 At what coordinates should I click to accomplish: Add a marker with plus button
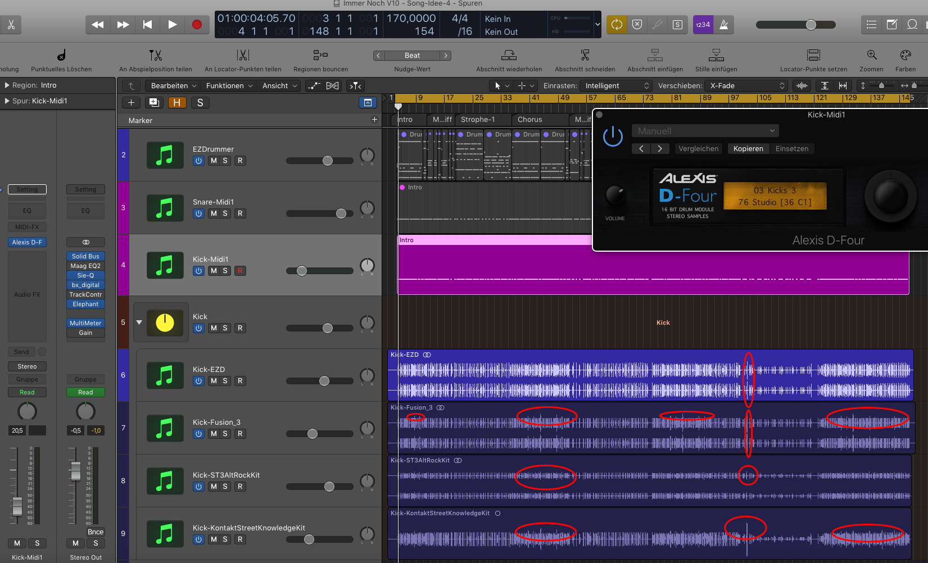coord(374,120)
